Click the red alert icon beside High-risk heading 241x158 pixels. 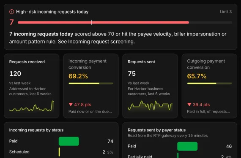click(12, 12)
